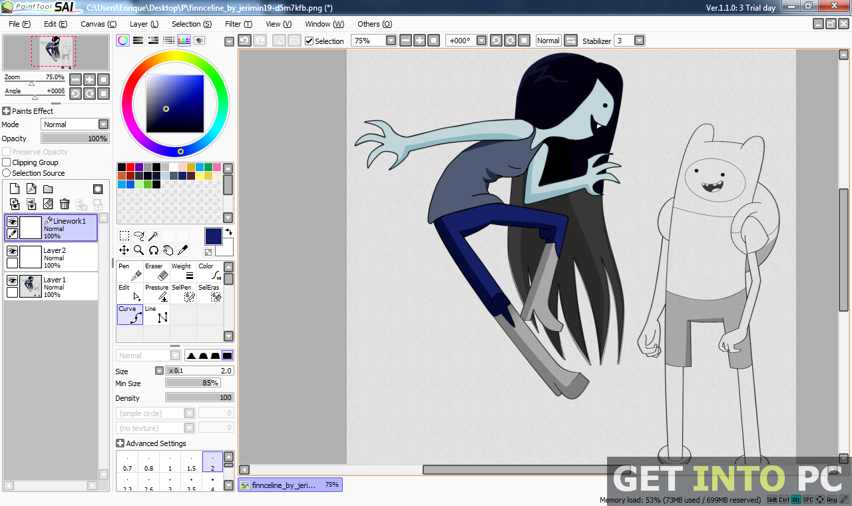
Task: Swap foreground and background colors
Action: 229,232
